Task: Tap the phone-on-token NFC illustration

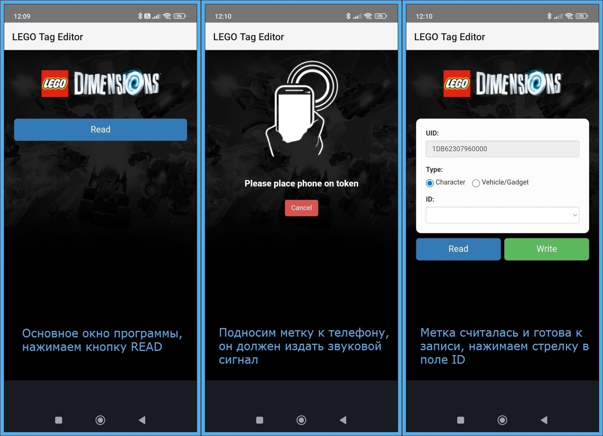Action: [x=301, y=109]
